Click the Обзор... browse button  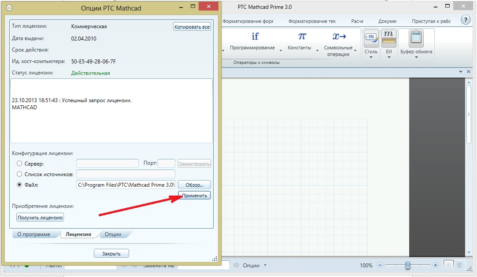194,185
